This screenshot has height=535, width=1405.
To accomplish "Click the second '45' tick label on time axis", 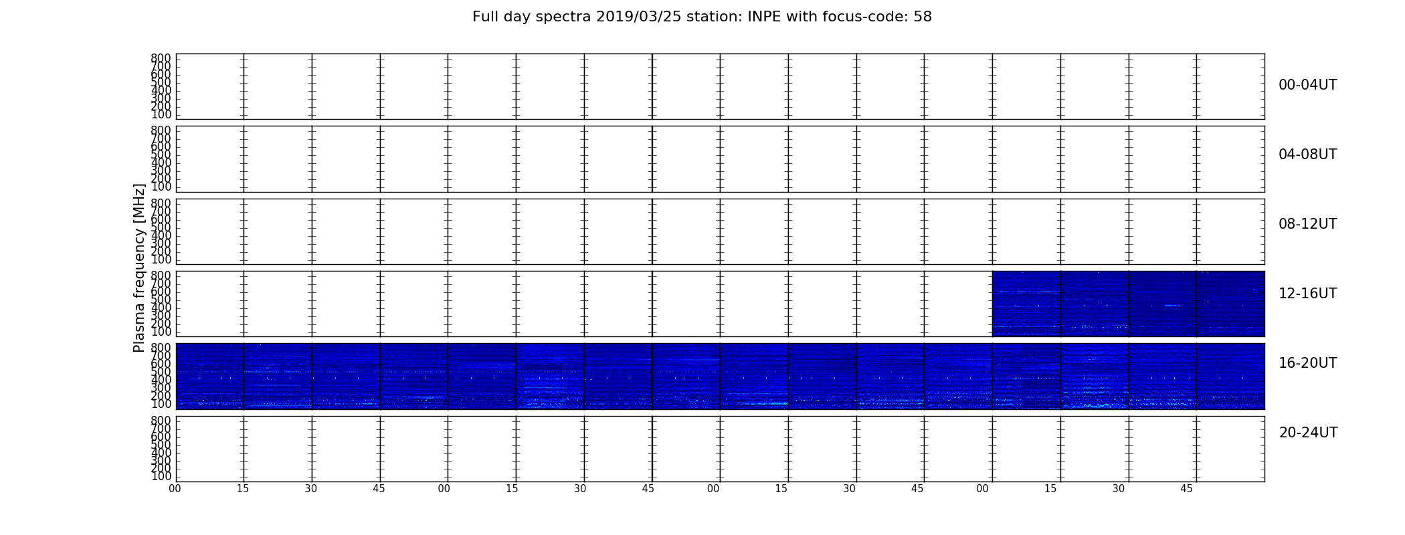I will coord(648,489).
